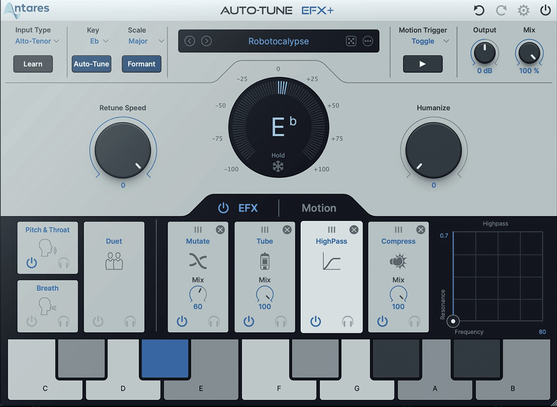Toggle the plugin bypass power icon

pos(545,10)
